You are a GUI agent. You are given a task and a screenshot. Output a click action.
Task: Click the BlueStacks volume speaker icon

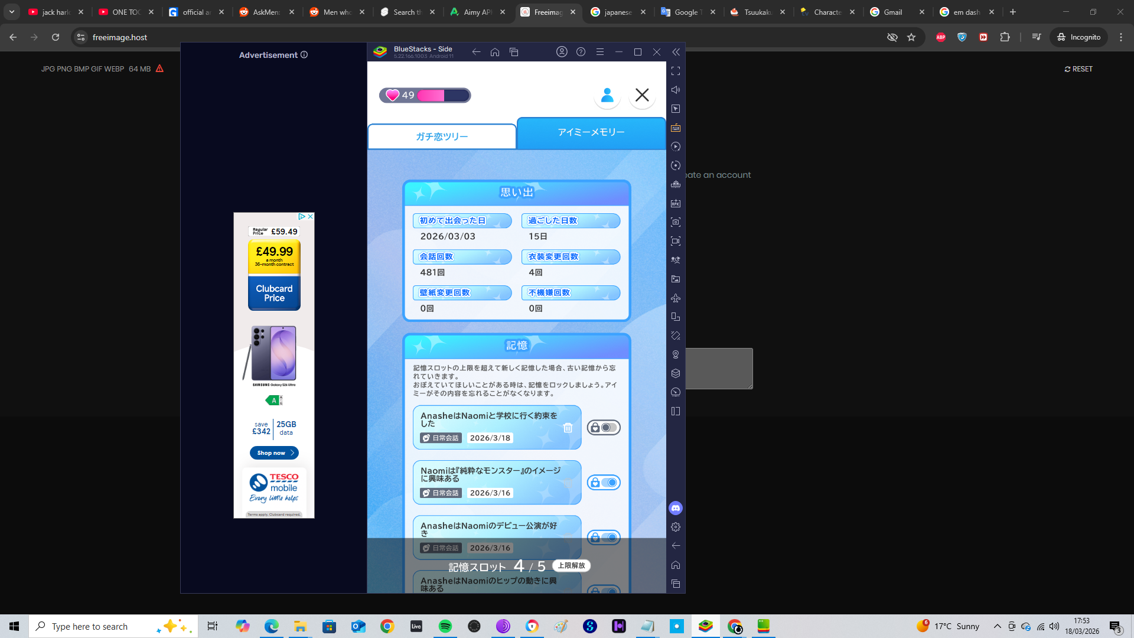pyautogui.click(x=676, y=90)
